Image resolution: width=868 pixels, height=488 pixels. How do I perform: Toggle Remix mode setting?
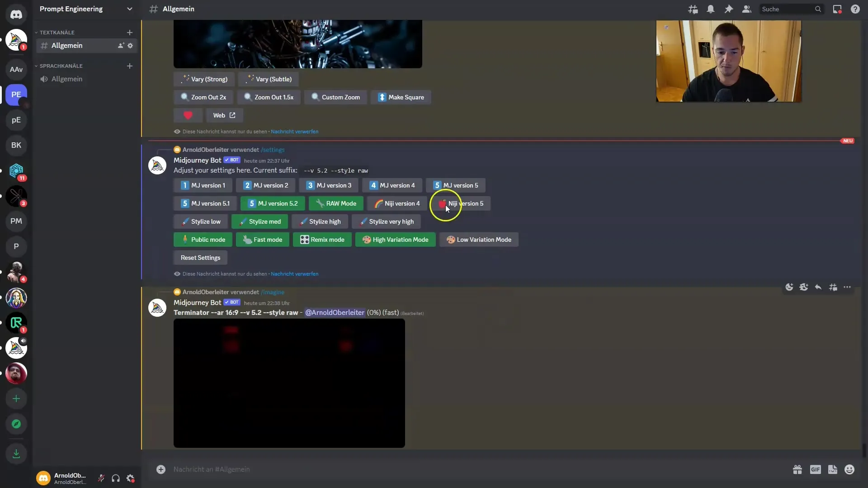(x=322, y=239)
